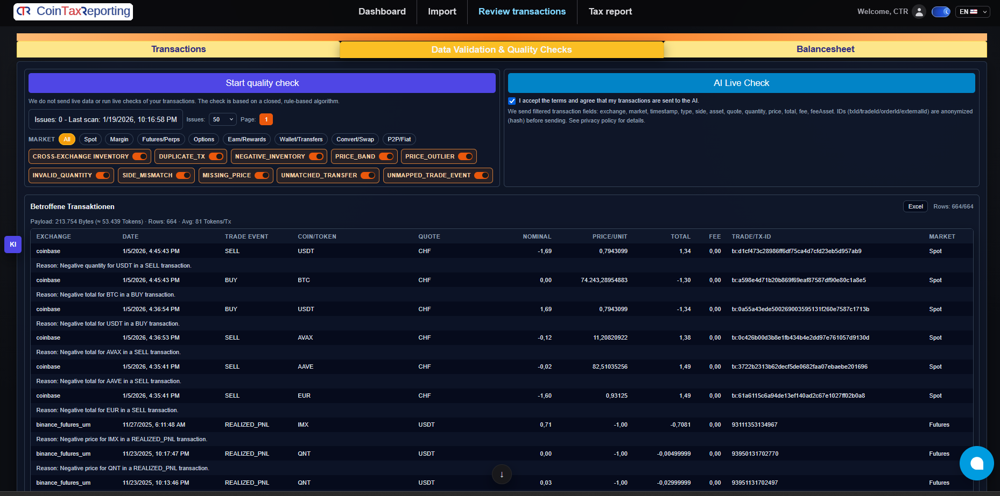Viewport: 1000px width, 496px height.
Task: Click the scroll-down arrow button
Action: point(502,475)
